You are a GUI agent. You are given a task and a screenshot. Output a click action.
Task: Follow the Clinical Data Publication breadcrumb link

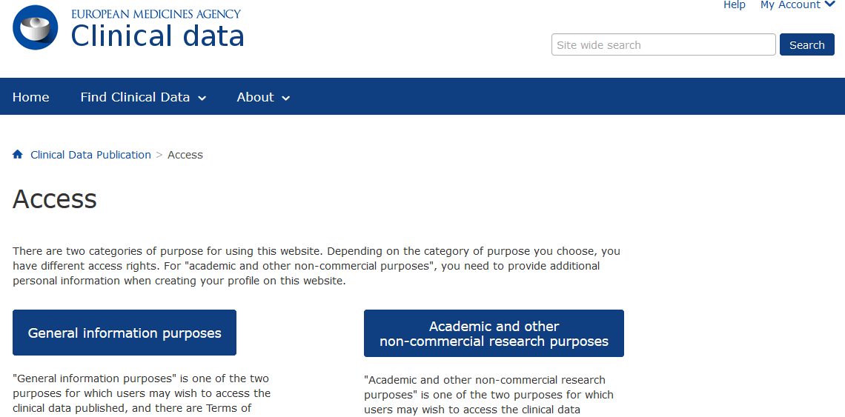click(x=90, y=155)
